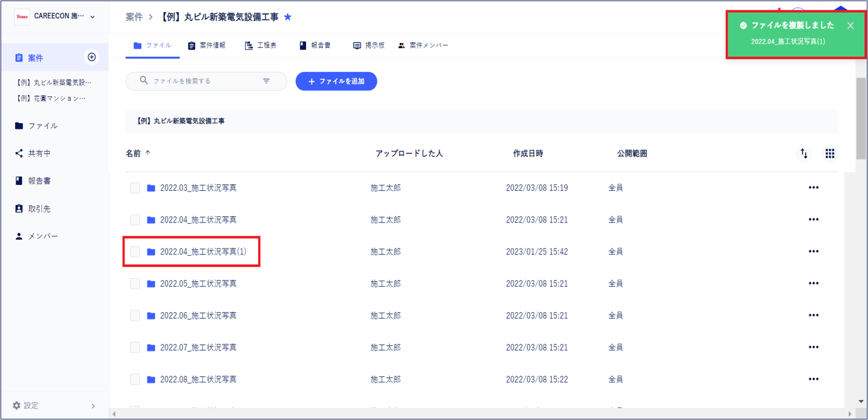The width and height of the screenshot is (868, 420).
Task: Click the 【例】丸ビル新築電気設備工事 folder path label
Action: click(x=180, y=121)
